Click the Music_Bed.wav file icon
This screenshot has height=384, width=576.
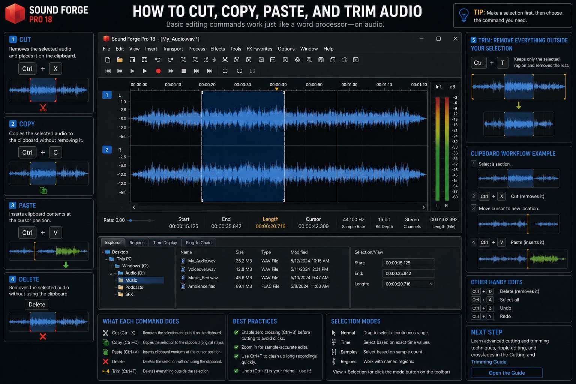point(183,277)
